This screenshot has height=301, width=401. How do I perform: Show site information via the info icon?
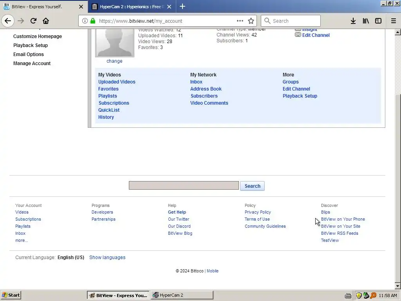85,21
